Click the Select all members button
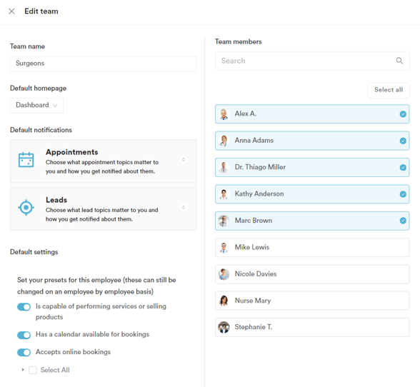 (389, 90)
